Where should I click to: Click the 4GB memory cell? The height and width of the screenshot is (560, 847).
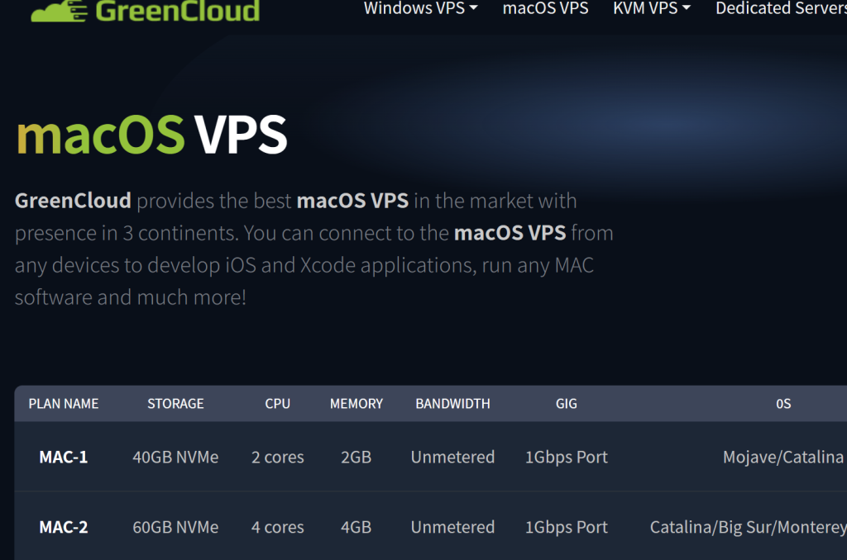coord(357,527)
